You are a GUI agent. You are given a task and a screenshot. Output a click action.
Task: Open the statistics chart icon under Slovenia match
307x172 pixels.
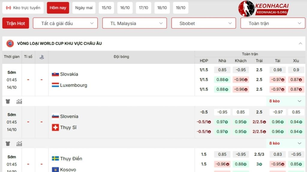pyautogui.click(x=19, y=144)
